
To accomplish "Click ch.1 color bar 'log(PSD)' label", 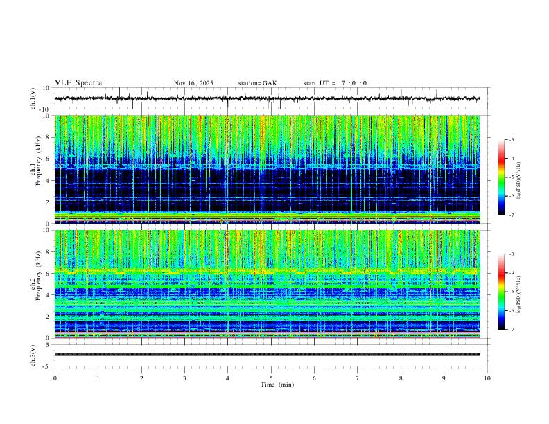I will [x=519, y=180].
